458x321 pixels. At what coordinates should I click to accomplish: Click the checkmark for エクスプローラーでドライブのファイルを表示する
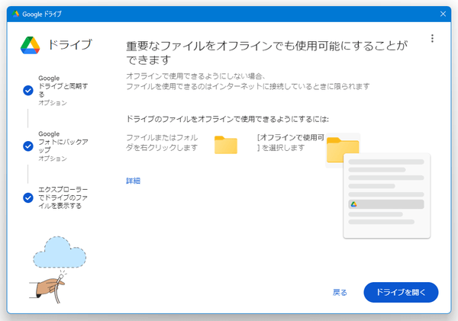click(x=28, y=197)
